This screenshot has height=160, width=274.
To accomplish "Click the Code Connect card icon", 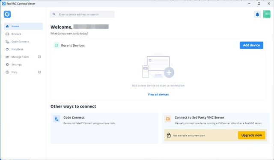I will pos(57,119).
